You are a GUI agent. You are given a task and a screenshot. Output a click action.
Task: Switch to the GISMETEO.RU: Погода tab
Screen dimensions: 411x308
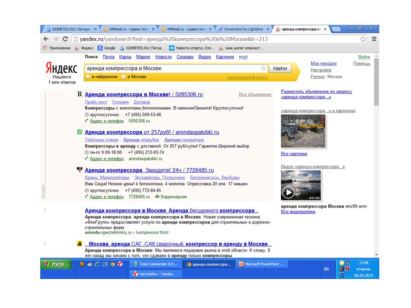pyautogui.click(x=71, y=29)
